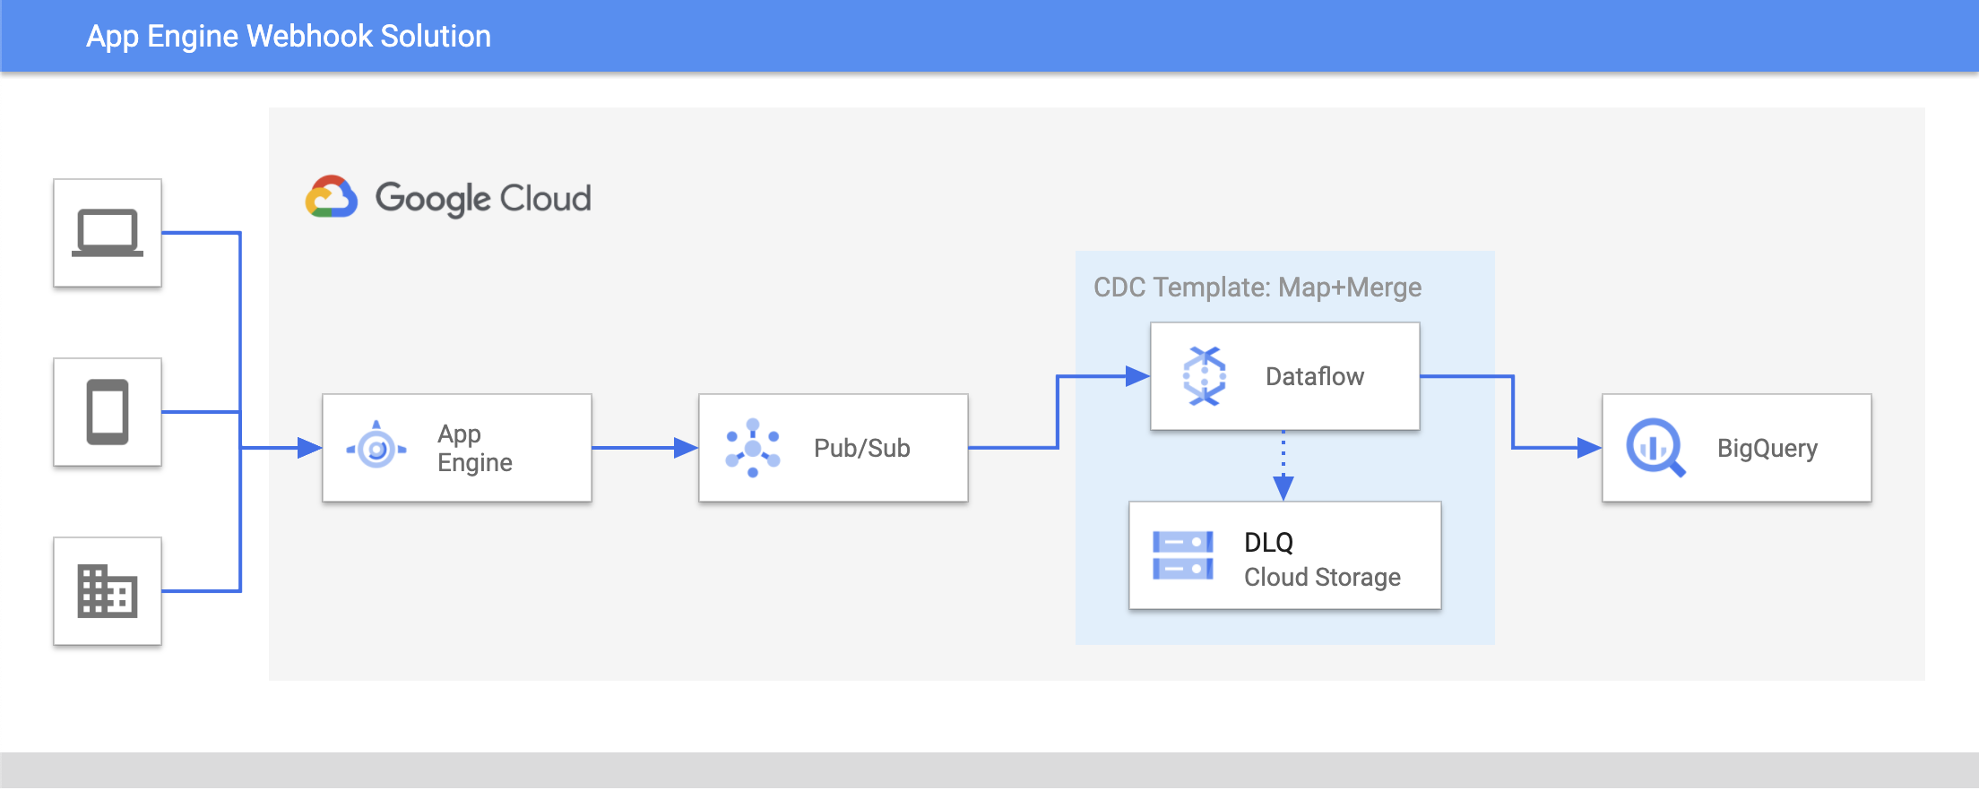Viewport: 1979px width, 790px height.
Task: Select the "DLQ" label
Action: coord(1269,542)
